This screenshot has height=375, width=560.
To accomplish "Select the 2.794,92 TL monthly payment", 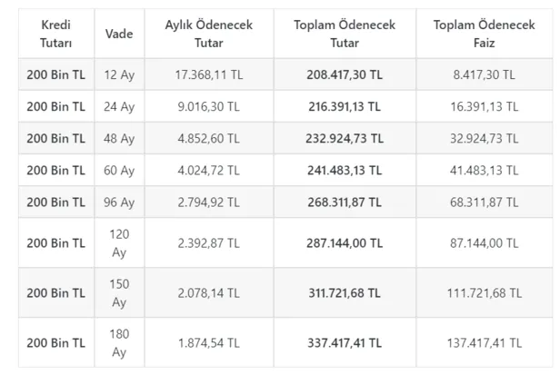I will [x=209, y=202].
